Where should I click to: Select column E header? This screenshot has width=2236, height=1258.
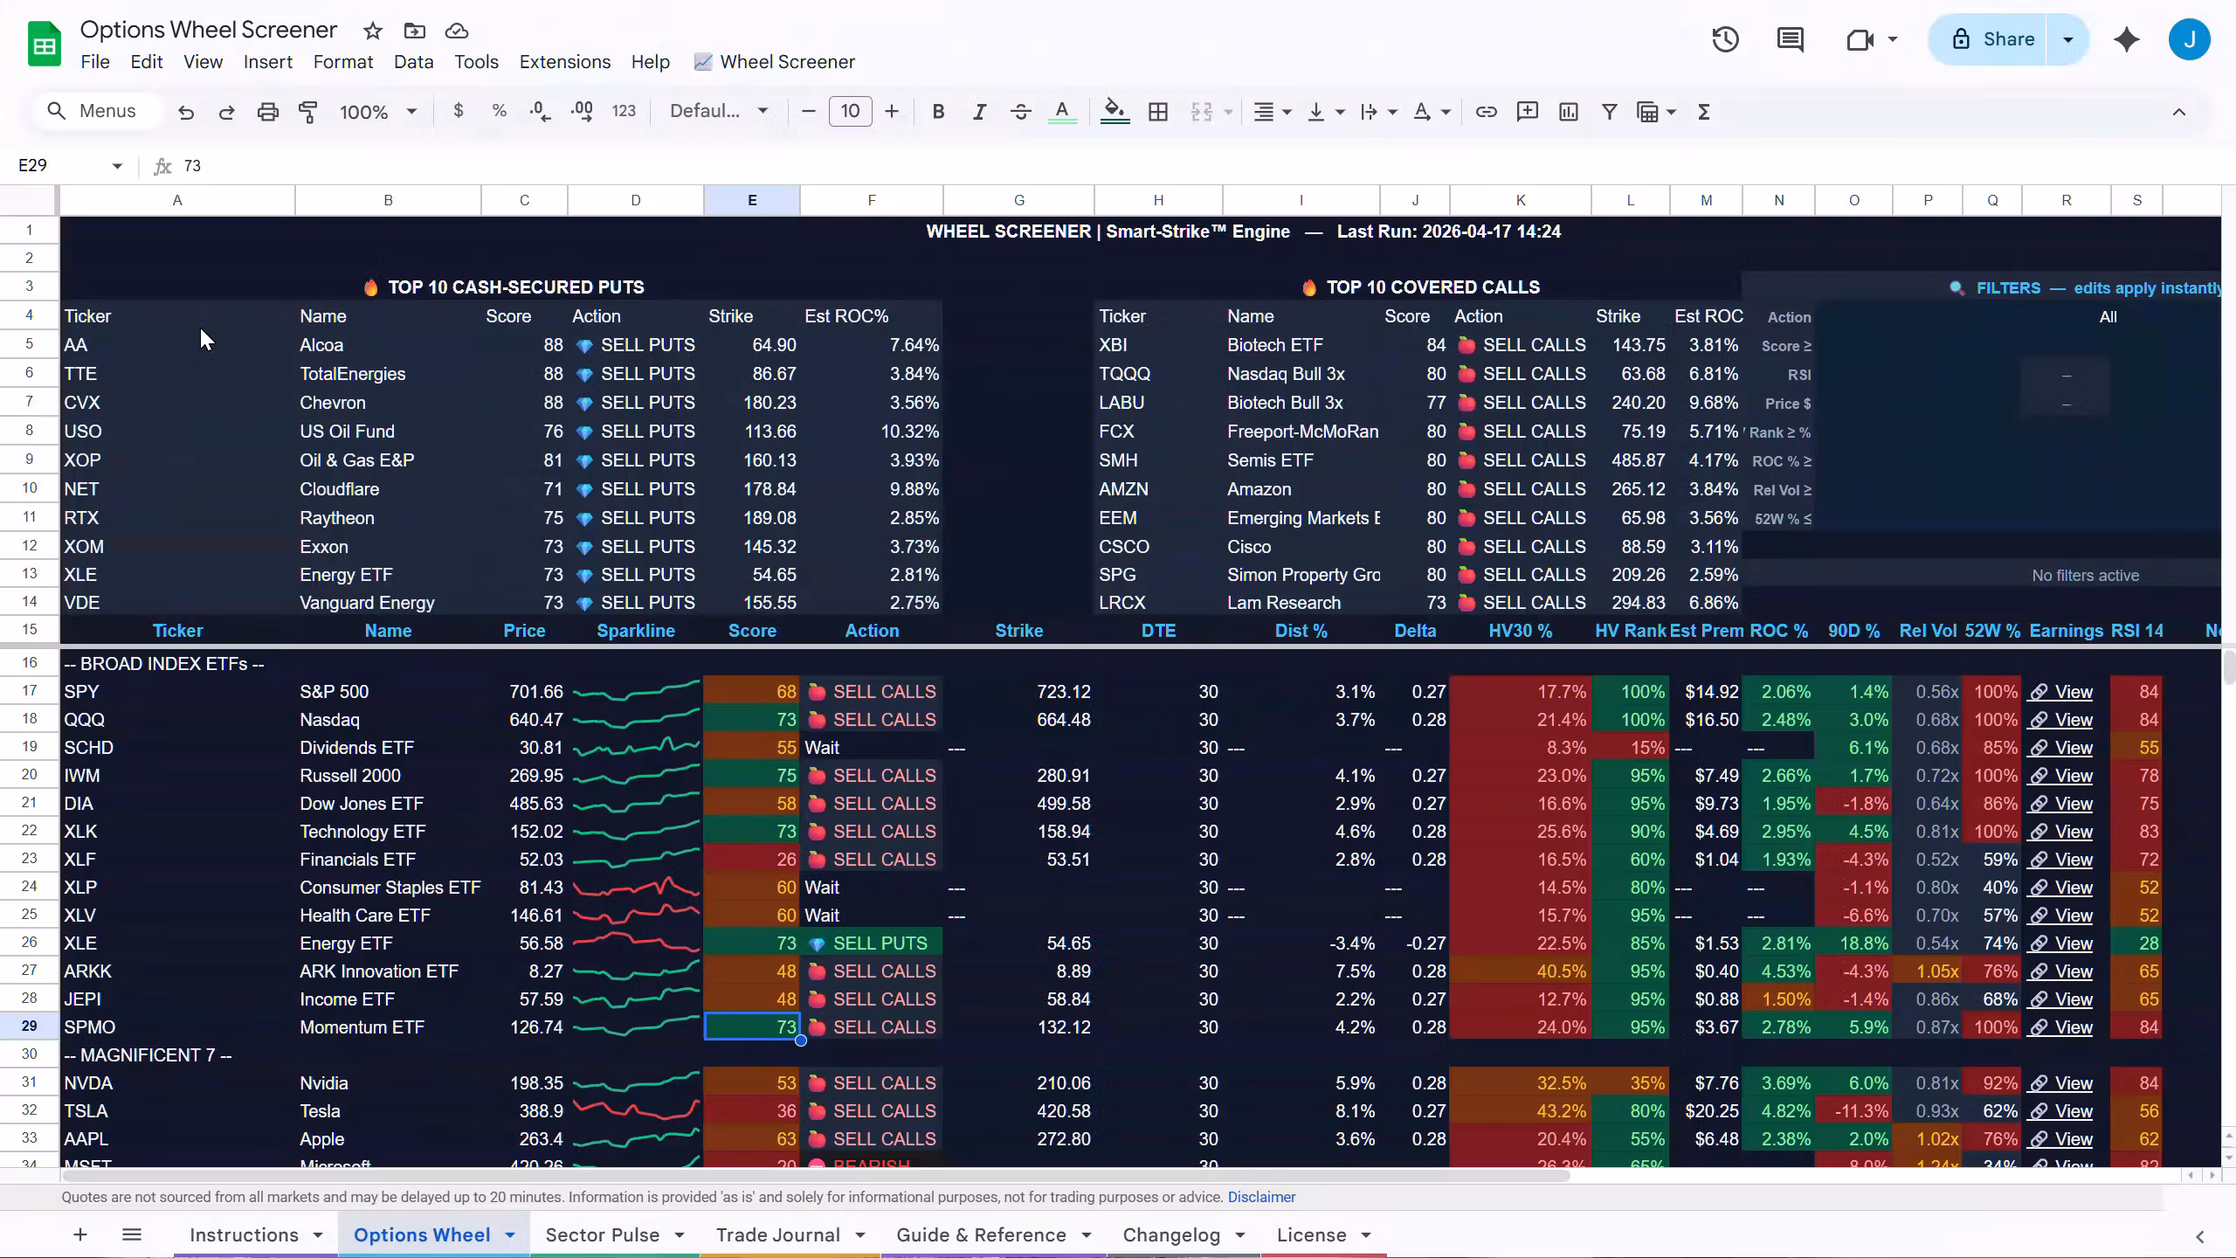coord(751,200)
